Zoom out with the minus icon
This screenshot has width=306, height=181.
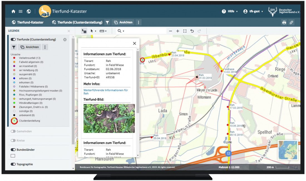(x=171, y=31)
